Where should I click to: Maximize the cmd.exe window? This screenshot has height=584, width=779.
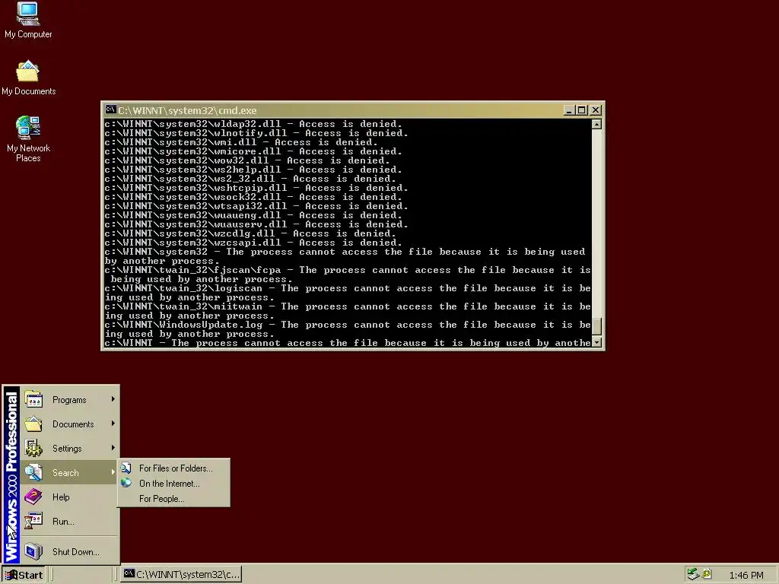[x=581, y=110]
